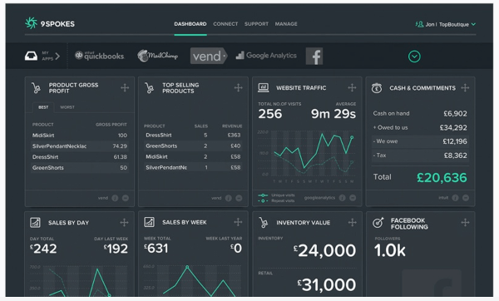Open the Facebook app icon
499x301 pixels.
pyautogui.click(x=314, y=57)
